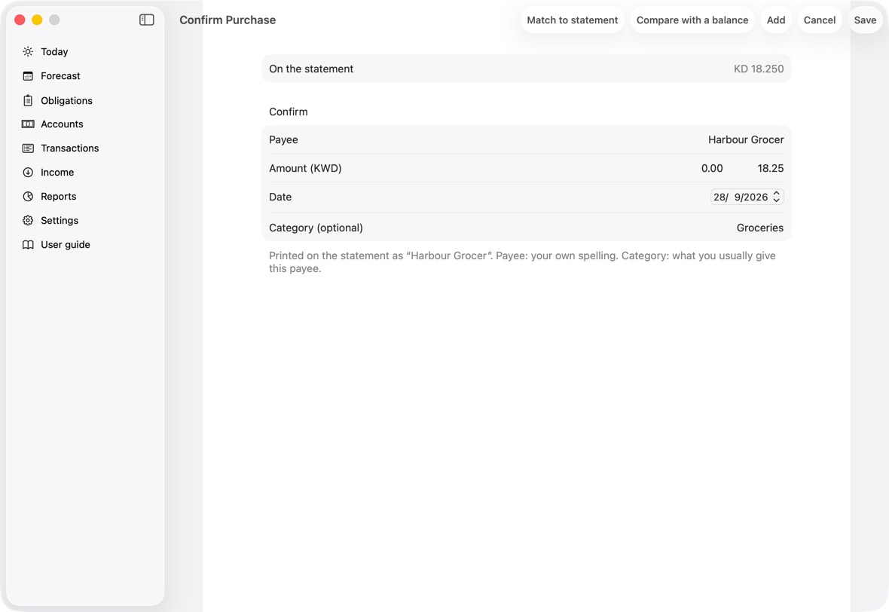Switch to Transactions view

click(x=70, y=148)
